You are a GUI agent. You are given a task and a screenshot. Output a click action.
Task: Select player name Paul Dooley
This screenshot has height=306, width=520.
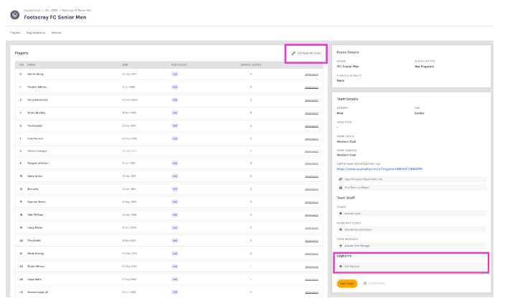tap(35, 125)
